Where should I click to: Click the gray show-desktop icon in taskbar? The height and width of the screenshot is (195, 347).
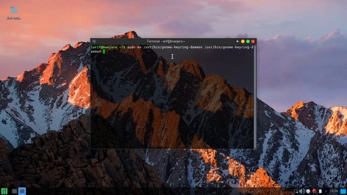[x=15, y=191]
